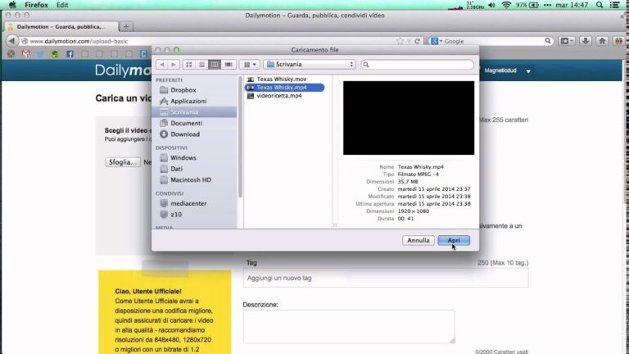Click the Google search box
Image resolution: width=629 pixels, height=354 pixels.
492,41
